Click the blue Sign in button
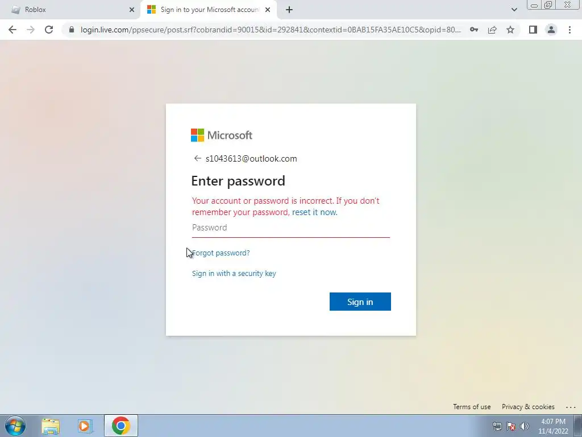The image size is (582, 437). pos(360,302)
